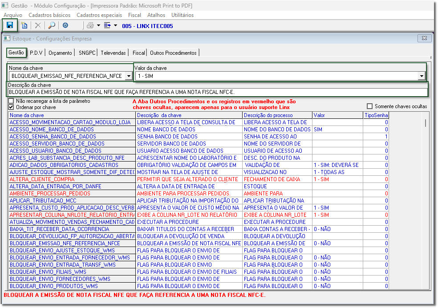438x308 pixels.
Task: Click the blue power/exit toolbar icon
Action: coord(65,25)
